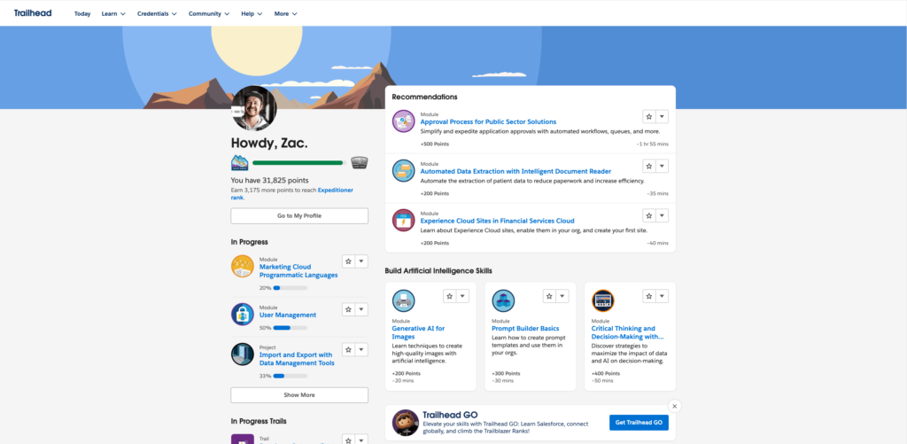Screen dimensions: 907x444
Task: Click the 50% User Management progress bar
Action: [291, 328]
